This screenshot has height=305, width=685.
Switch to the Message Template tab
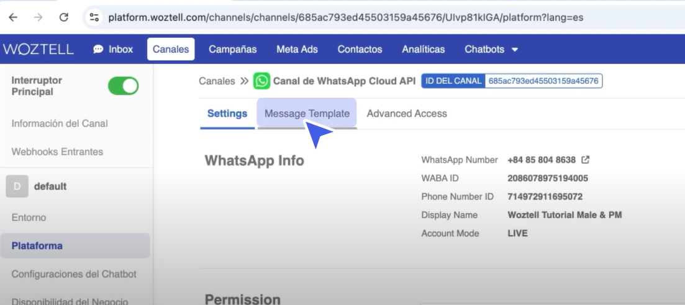pyautogui.click(x=307, y=114)
